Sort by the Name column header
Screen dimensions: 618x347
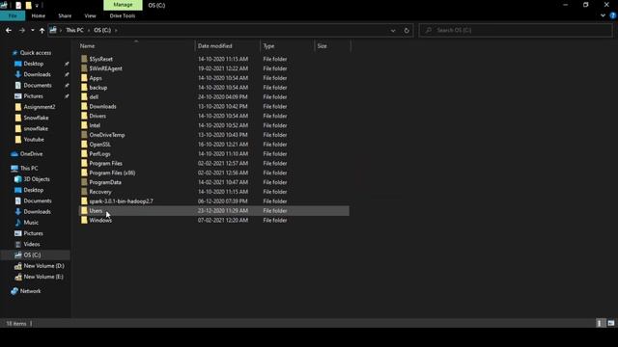136,46
